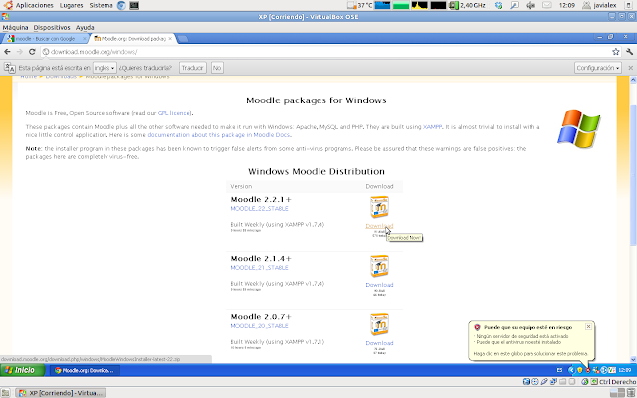Open the GPL licence link
Image resolution: width=637 pixels, height=398 pixels.
[x=174, y=113]
